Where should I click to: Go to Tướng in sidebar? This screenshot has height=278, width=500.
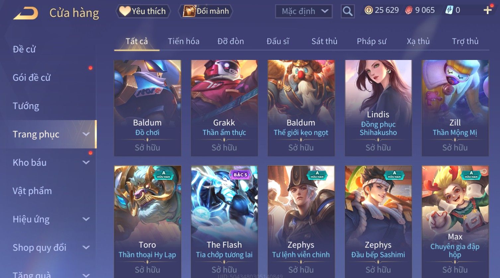tap(26, 106)
